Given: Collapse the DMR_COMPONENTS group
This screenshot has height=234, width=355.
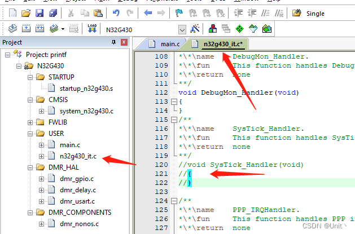Looking at the screenshot, I should point(30,213).
